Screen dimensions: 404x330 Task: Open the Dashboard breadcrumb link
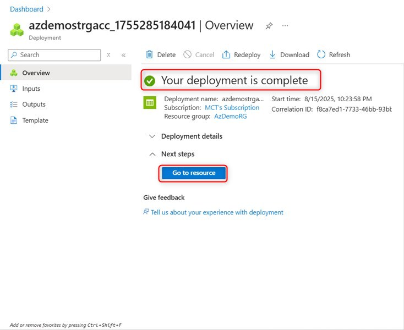tap(26, 9)
